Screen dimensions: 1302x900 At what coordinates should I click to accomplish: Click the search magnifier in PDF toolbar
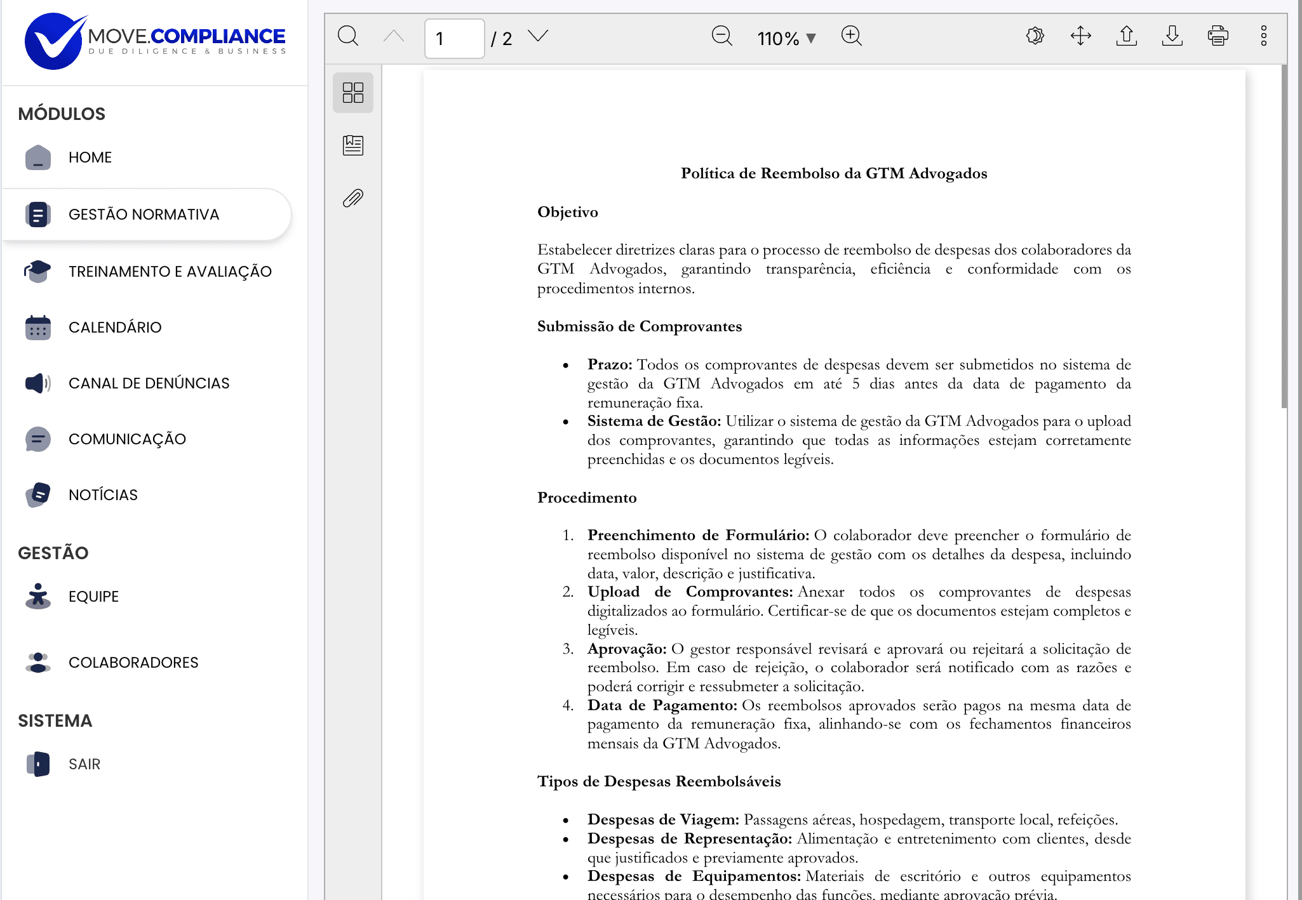point(348,36)
